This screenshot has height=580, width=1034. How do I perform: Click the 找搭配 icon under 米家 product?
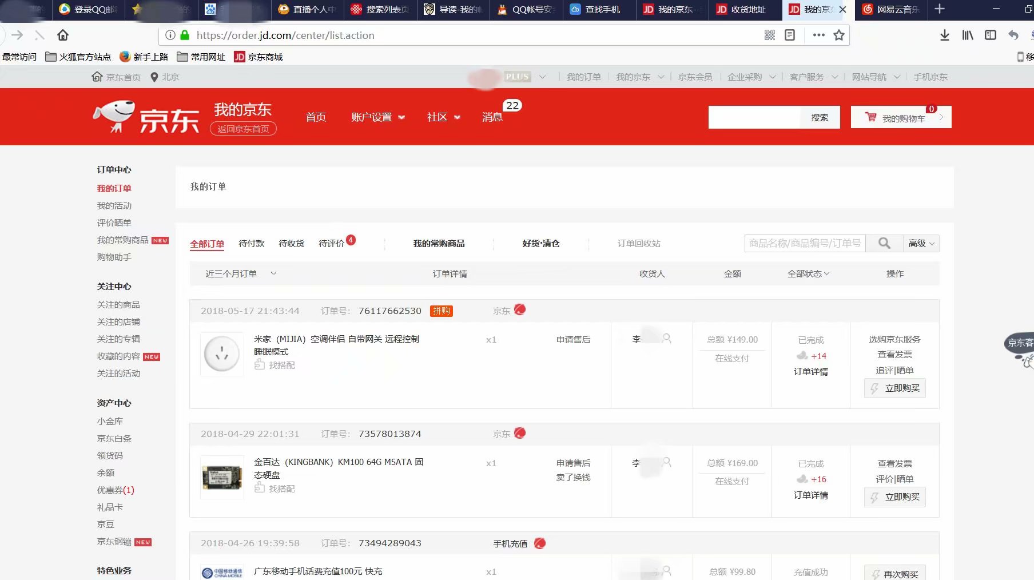[x=260, y=364]
